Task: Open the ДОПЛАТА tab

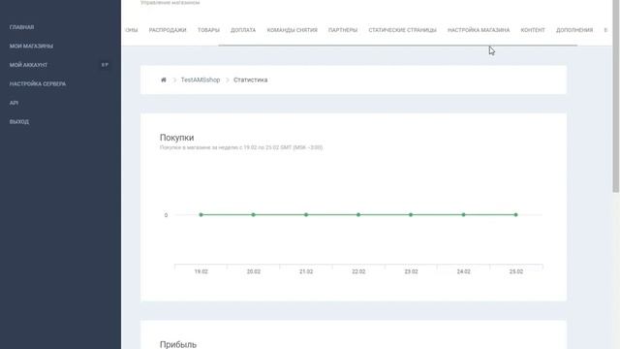Action: click(x=243, y=30)
